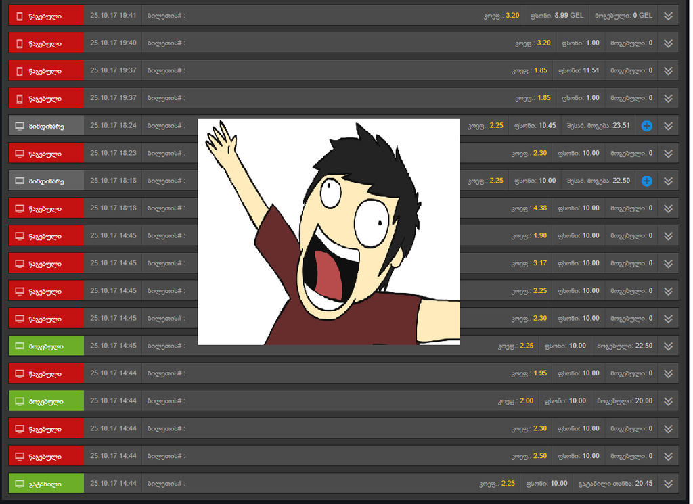Click the stake value 11.51
This screenshot has height=504, width=693.
591,70
